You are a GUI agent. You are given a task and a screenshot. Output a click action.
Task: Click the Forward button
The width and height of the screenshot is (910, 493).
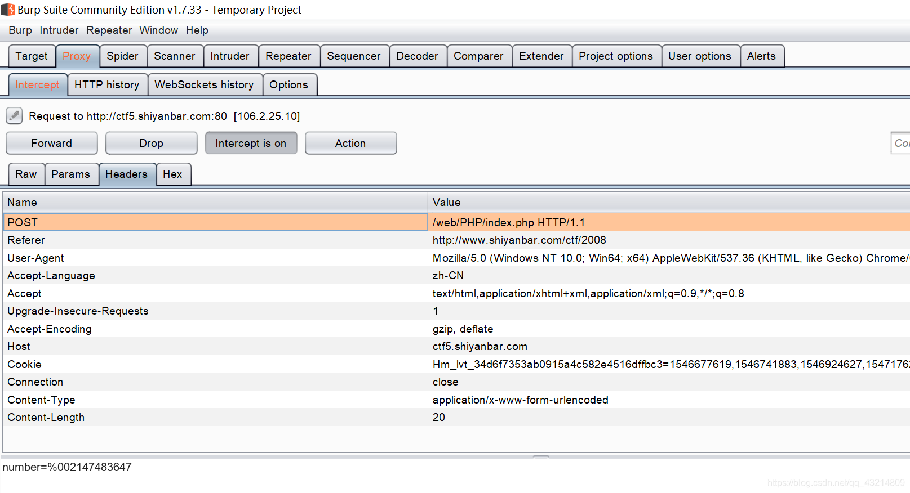point(52,143)
